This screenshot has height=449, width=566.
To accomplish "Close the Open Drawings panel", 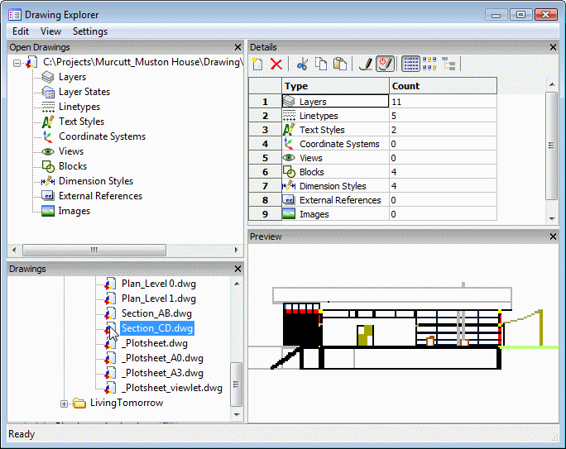I will (237, 47).
